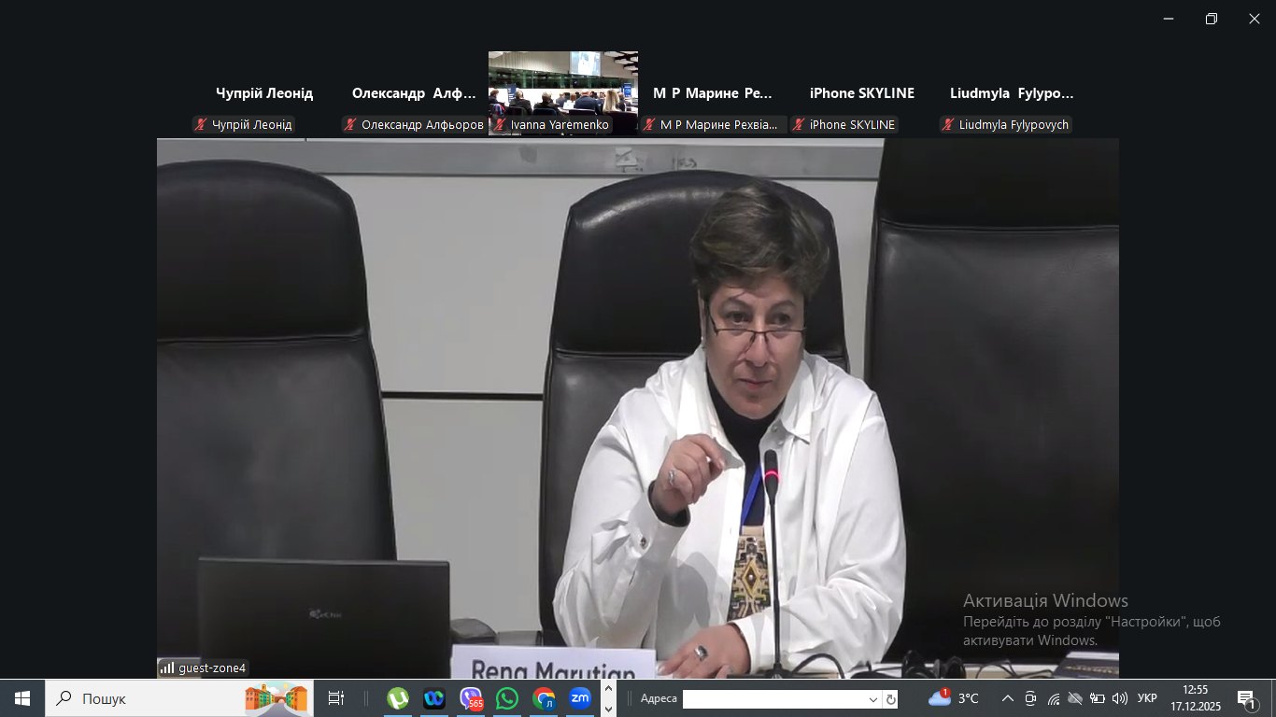Open Webex app in taskbar

pyautogui.click(x=434, y=698)
